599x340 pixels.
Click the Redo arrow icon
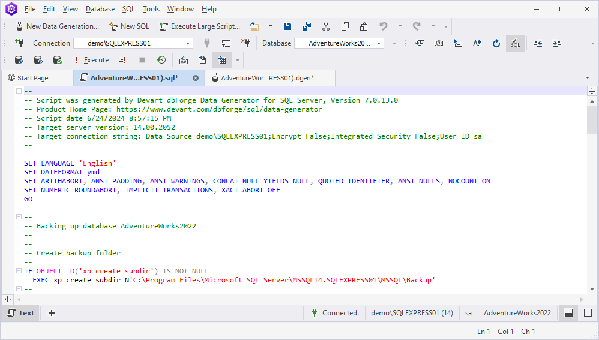(417, 26)
